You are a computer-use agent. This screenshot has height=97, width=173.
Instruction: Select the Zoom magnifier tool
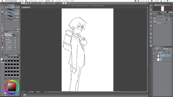click(x=2, y=7)
